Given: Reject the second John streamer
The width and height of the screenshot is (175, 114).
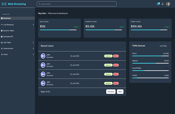Looking at the screenshot, I should [116, 65].
